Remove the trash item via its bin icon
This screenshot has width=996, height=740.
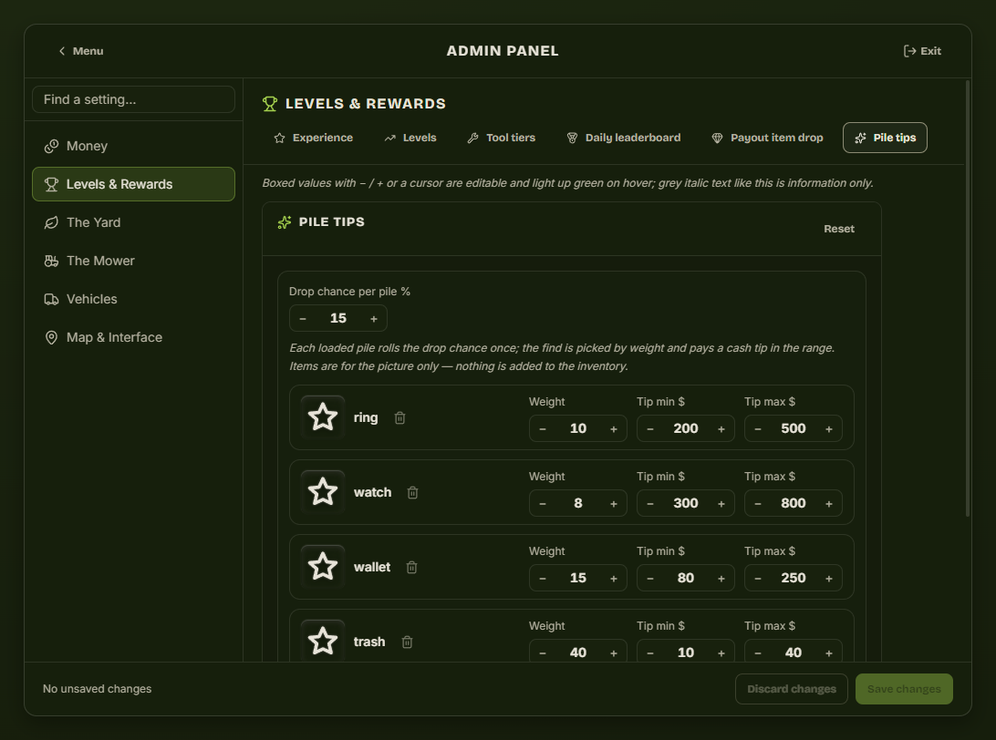(407, 642)
